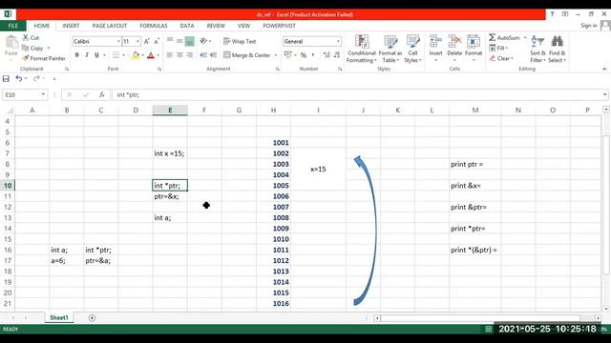Click the red Font Color swatch
The image size is (611, 343).
coord(151,55)
